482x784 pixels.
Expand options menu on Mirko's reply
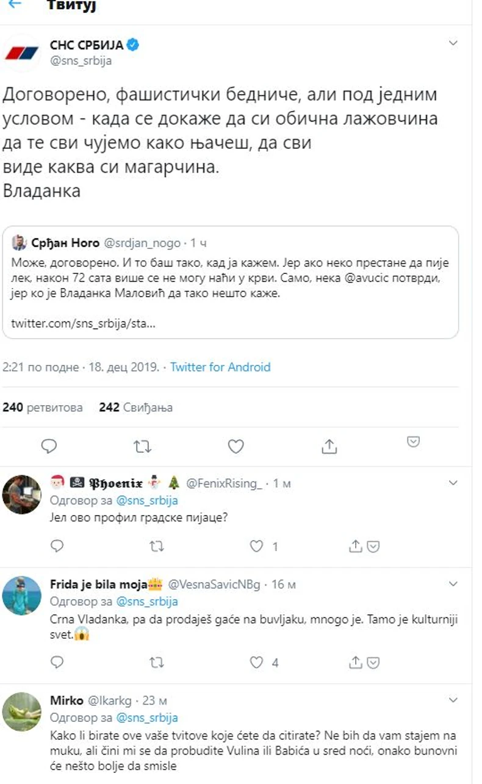pyautogui.click(x=453, y=700)
